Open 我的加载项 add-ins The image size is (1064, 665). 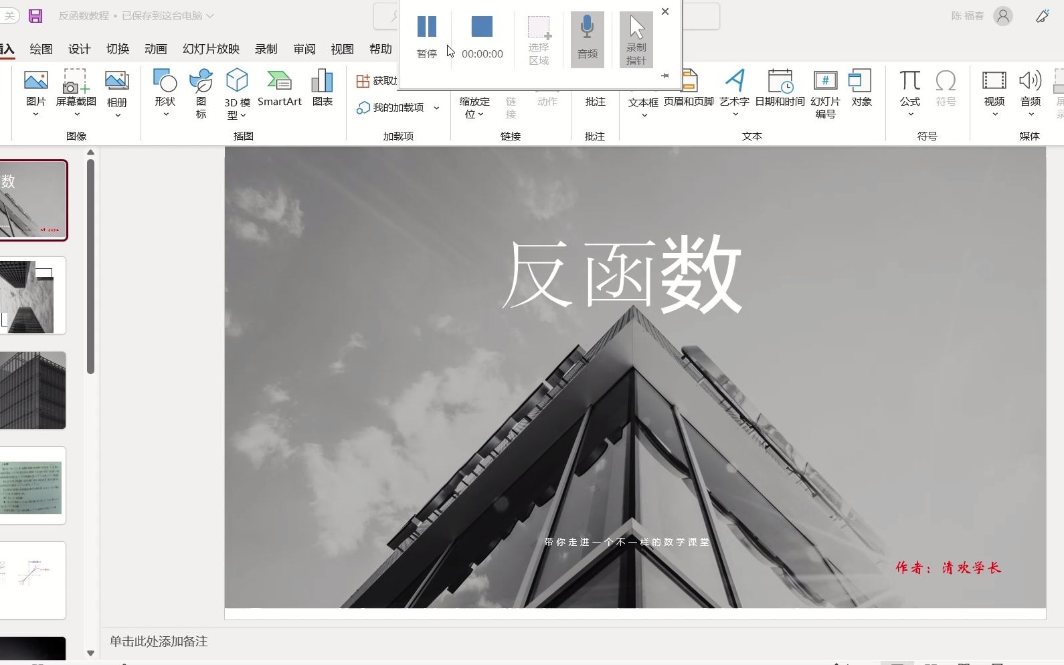tap(391, 107)
